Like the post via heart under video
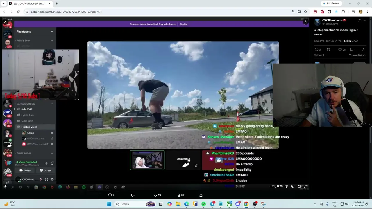This screenshot has height=209, width=372. (x=157, y=195)
